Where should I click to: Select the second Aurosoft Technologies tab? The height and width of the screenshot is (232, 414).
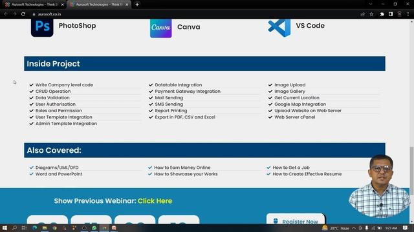click(x=99, y=5)
